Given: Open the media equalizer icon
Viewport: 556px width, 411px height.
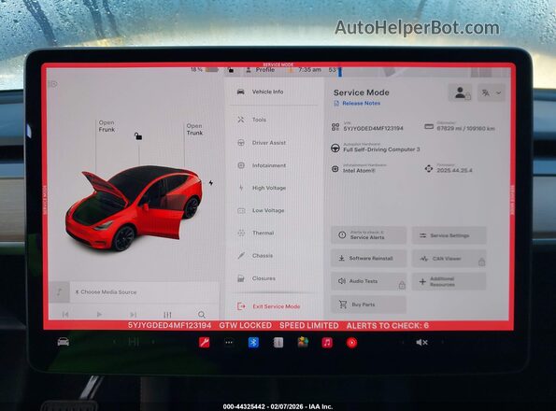Looking at the screenshot, I should [x=167, y=315].
